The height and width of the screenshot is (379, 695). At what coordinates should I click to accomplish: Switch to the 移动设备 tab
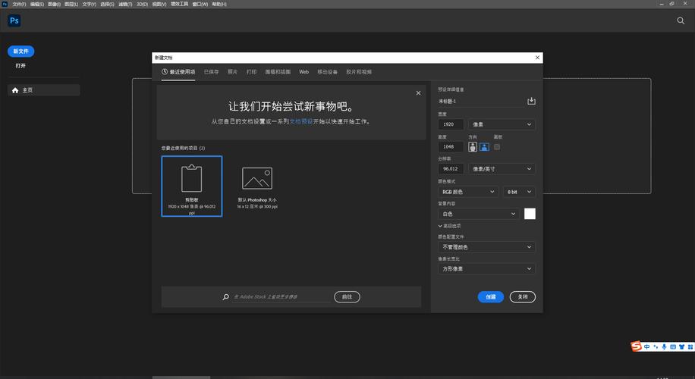click(x=327, y=72)
